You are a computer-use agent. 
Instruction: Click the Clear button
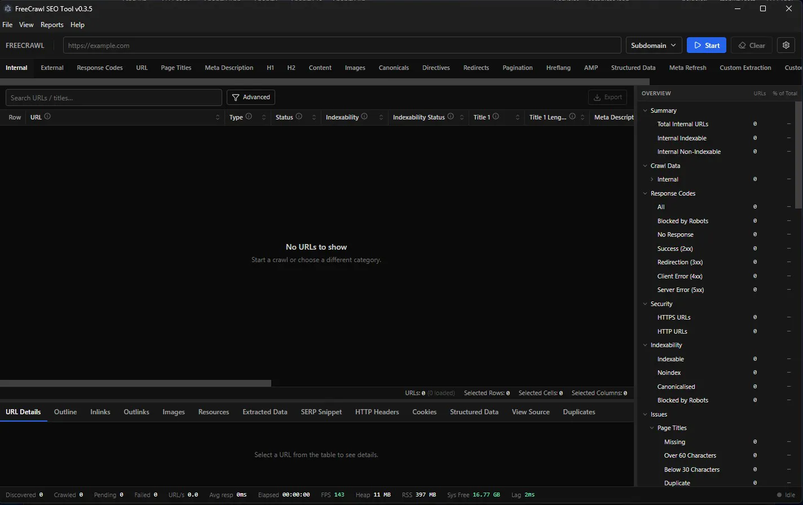[752, 45]
